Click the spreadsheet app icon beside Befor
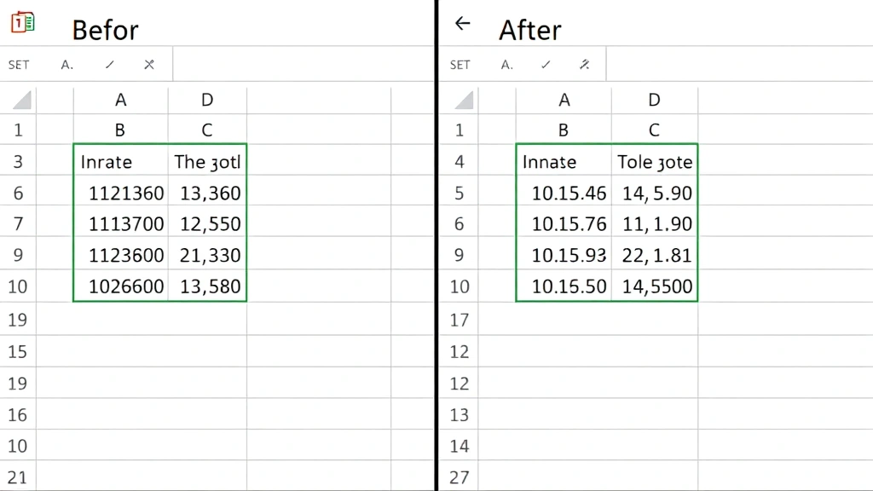 point(23,23)
